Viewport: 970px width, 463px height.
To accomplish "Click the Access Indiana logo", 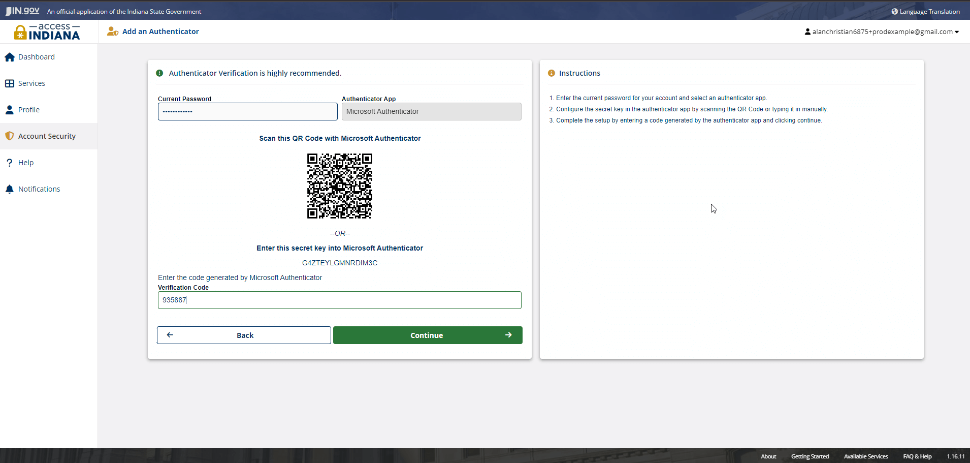I will click(47, 32).
